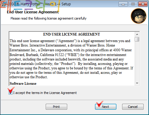Screen dimensions: 149x115
Task: Click the license scrollbar up arrow
Action: [x=137, y=34]
